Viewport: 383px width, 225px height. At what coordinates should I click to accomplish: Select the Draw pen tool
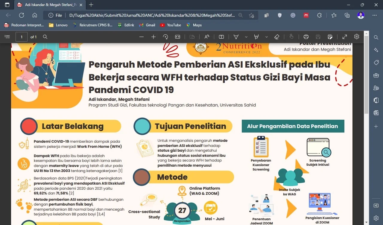236,37
